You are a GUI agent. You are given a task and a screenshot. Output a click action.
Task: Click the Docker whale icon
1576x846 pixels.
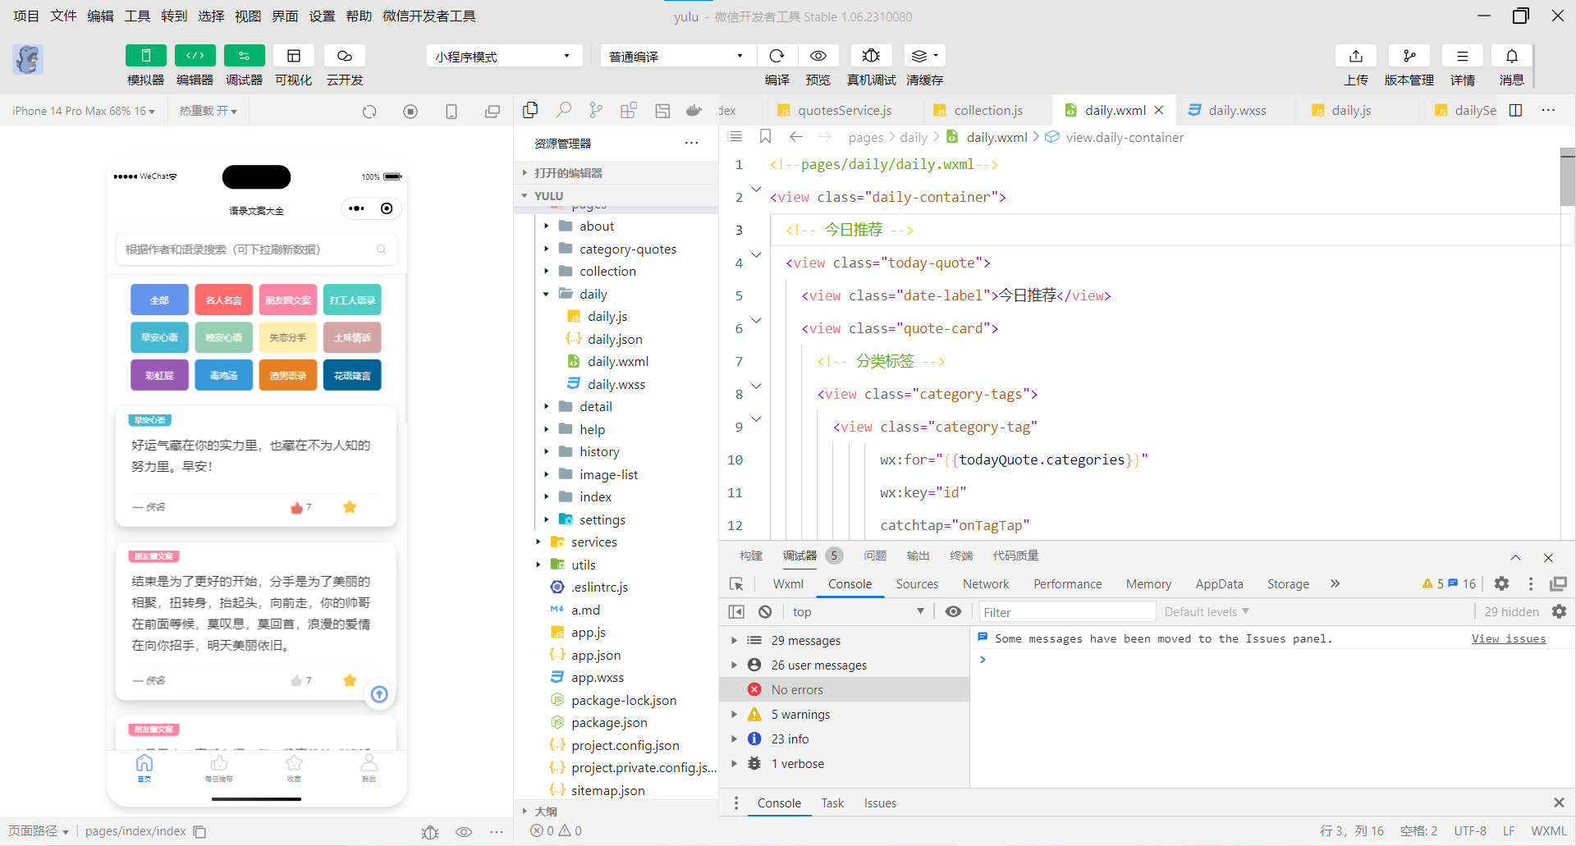694,110
